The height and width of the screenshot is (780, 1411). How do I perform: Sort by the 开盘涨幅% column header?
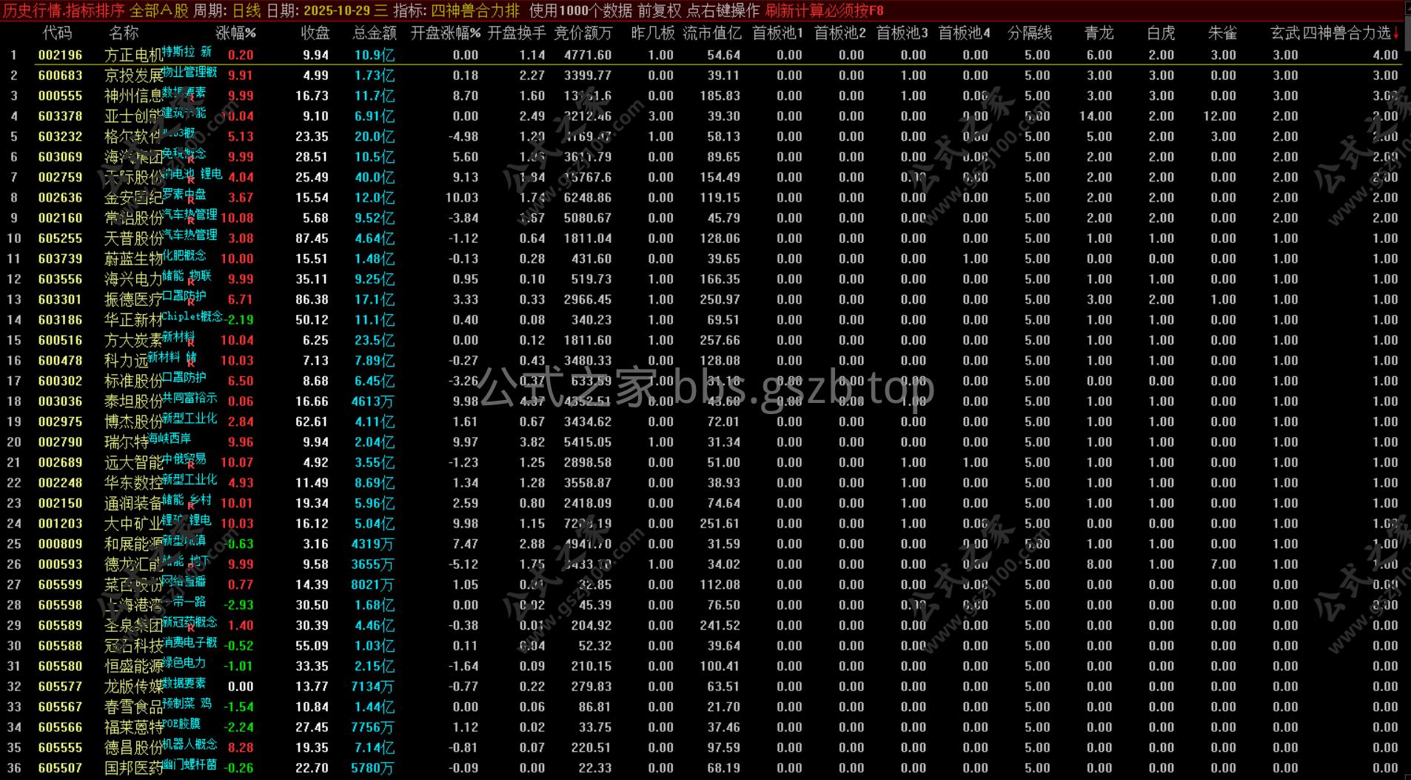(x=445, y=33)
